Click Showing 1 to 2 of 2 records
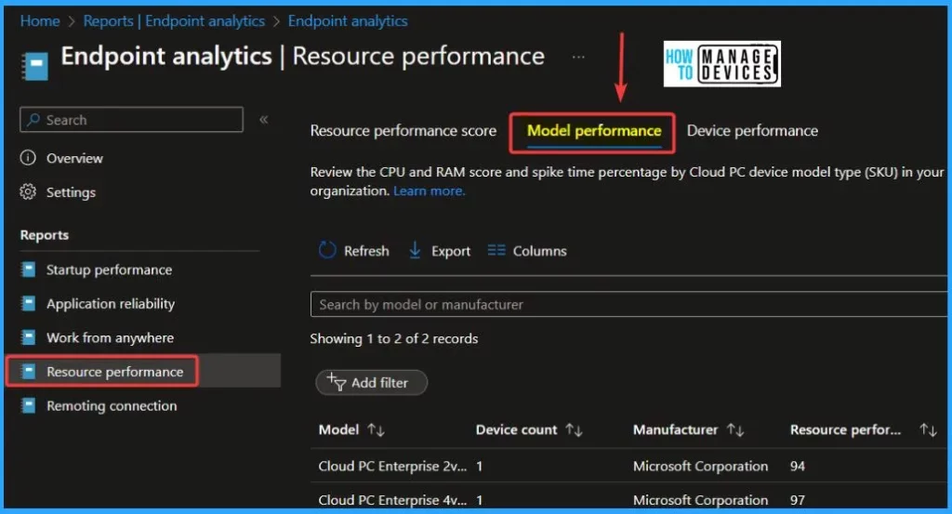952x514 pixels. coord(394,338)
